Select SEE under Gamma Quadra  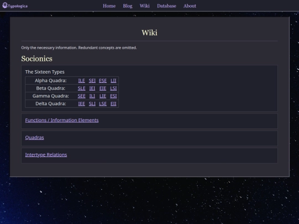81,96
